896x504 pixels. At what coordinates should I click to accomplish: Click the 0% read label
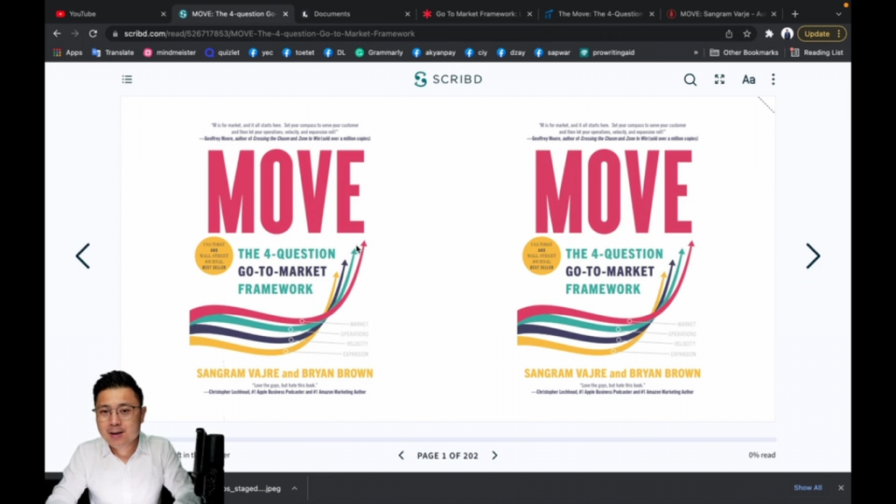pos(762,455)
